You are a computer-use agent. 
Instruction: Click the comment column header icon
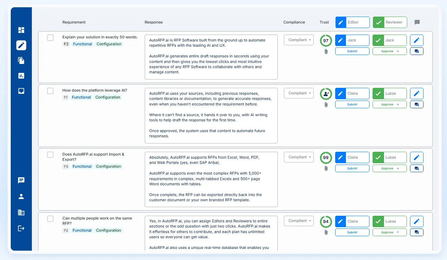(x=417, y=22)
